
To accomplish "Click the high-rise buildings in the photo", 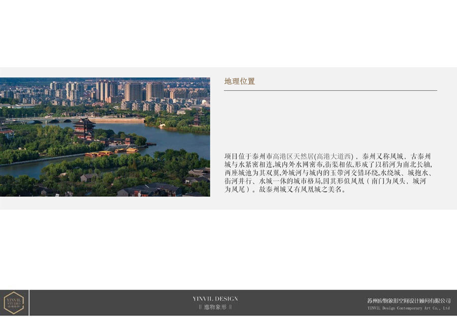I will [107, 90].
